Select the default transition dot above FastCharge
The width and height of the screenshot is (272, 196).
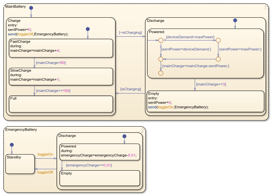(87, 29)
